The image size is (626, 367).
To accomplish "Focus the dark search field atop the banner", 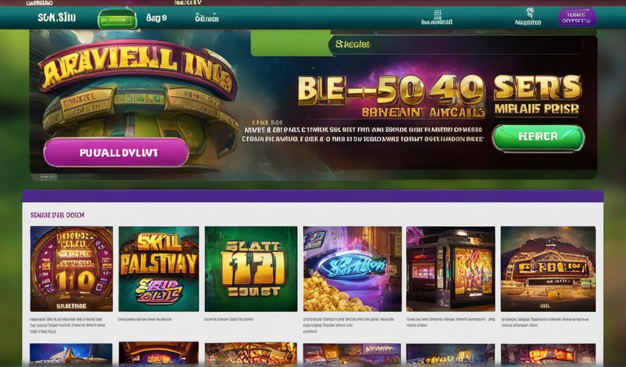I will click(455, 45).
